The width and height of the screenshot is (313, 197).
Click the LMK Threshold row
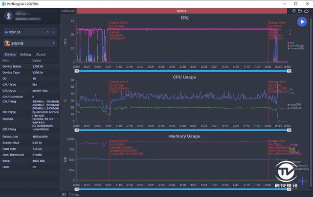coord(30,155)
